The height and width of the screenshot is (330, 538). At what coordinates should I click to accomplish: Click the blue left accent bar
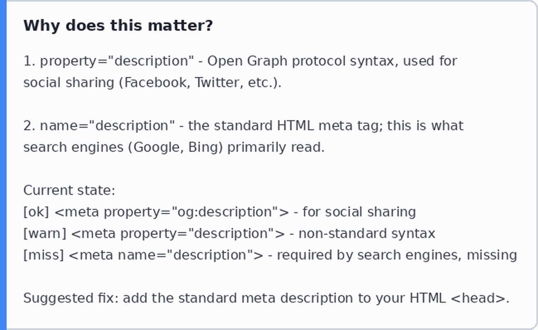(3, 165)
